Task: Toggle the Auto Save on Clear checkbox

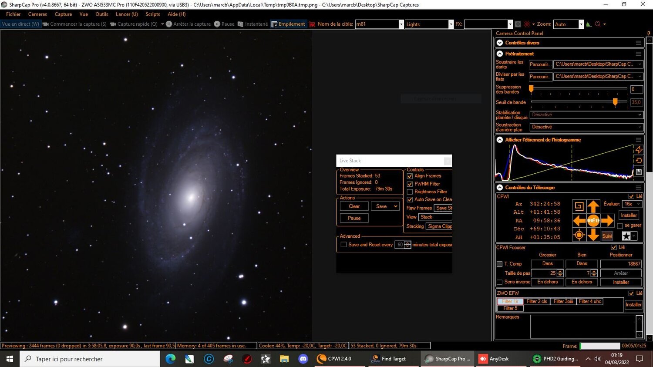Action: (410, 200)
